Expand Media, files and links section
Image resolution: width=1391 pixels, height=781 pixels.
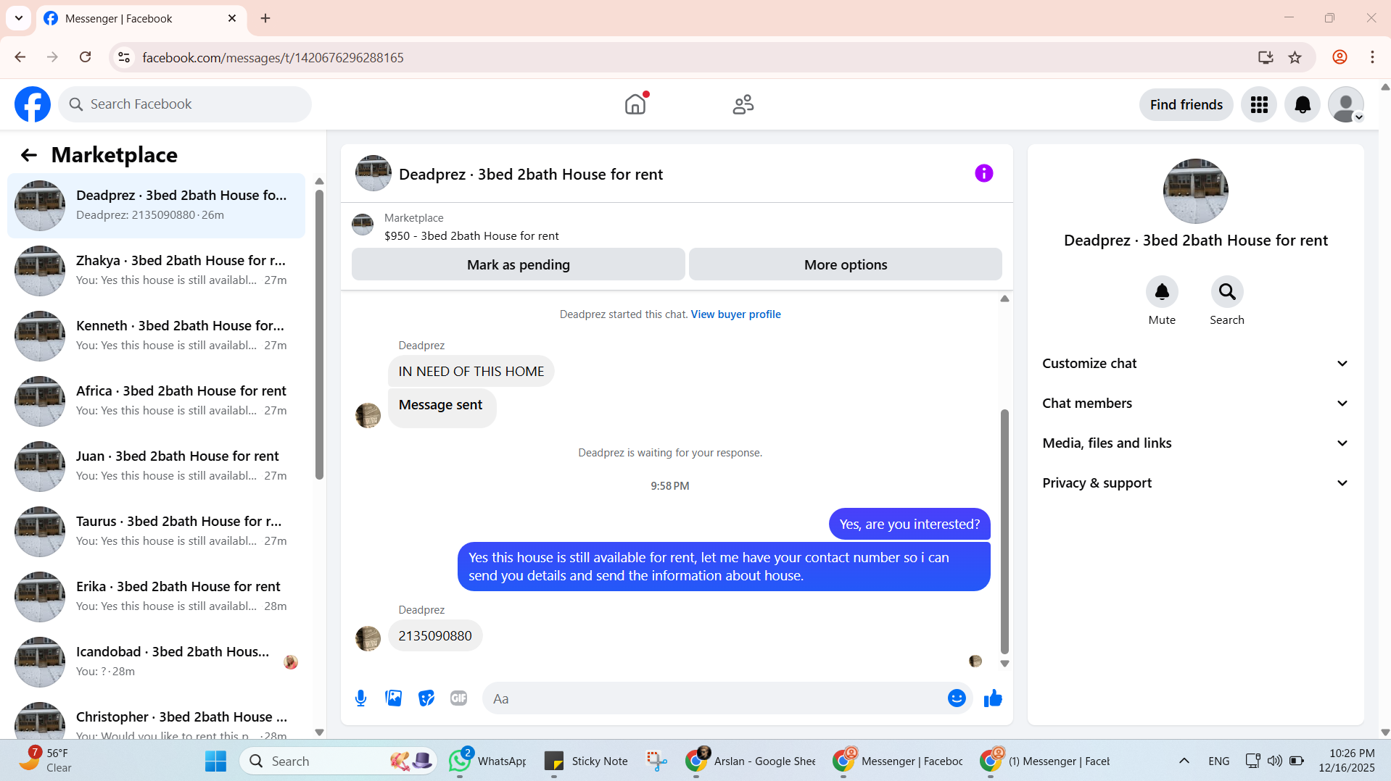pyautogui.click(x=1195, y=443)
